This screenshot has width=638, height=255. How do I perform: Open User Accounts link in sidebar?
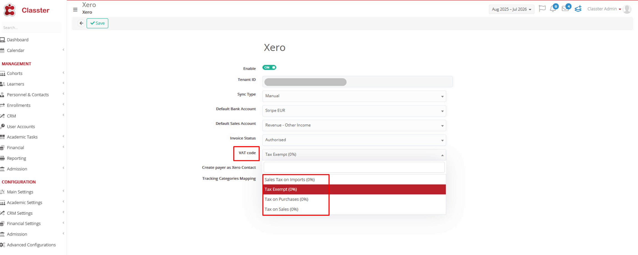tap(21, 127)
